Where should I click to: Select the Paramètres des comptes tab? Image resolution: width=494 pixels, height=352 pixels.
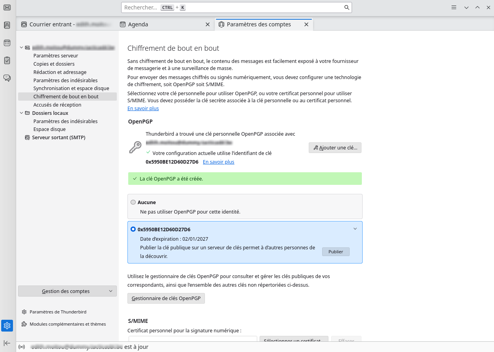tap(264, 24)
